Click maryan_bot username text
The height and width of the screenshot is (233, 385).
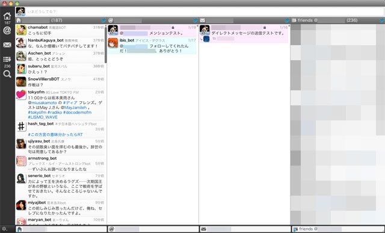click(40, 220)
